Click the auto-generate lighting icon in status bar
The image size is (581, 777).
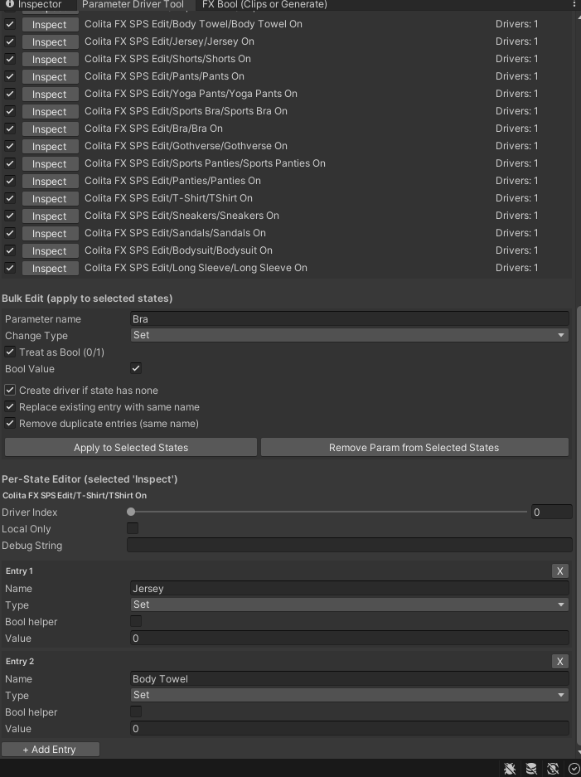[552, 768]
